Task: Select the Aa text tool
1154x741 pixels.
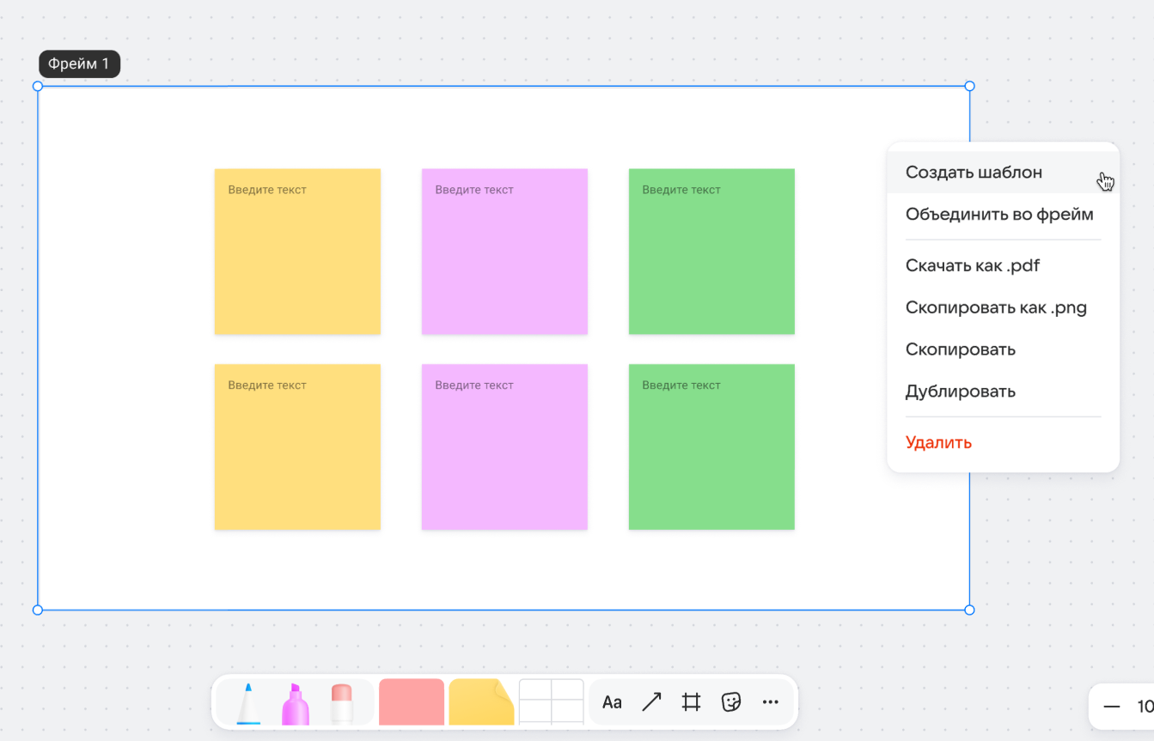Action: [612, 702]
